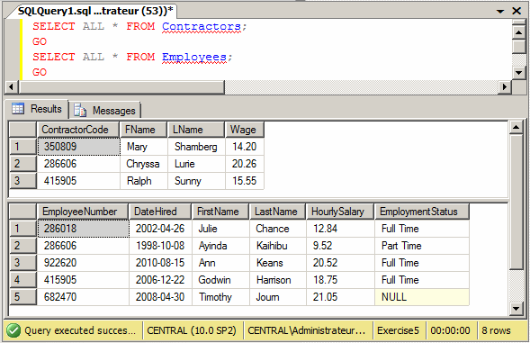Select the Wage column header
This screenshot has height=343, width=530.
tap(245, 130)
